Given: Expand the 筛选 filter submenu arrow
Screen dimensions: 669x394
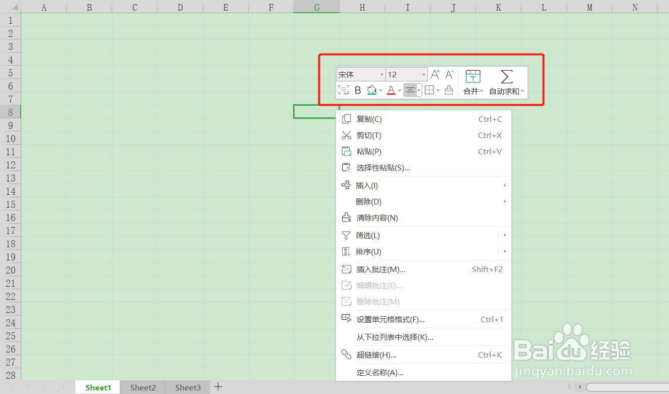Looking at the screenshot, I should tap(504, 235).
